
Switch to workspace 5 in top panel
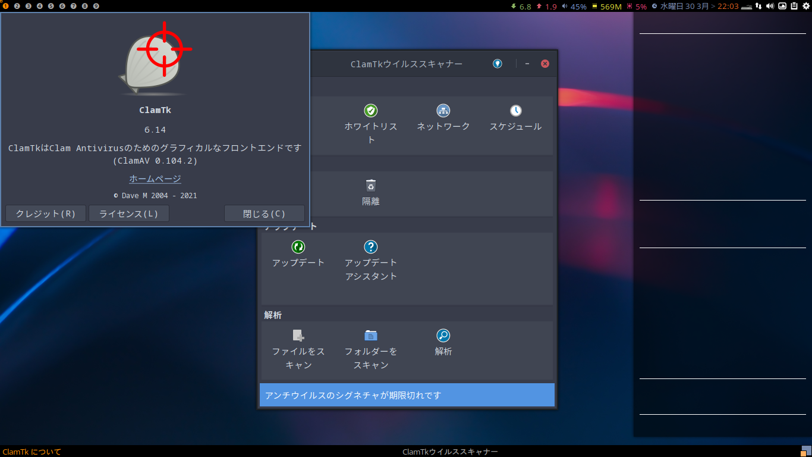coord(51,6)
